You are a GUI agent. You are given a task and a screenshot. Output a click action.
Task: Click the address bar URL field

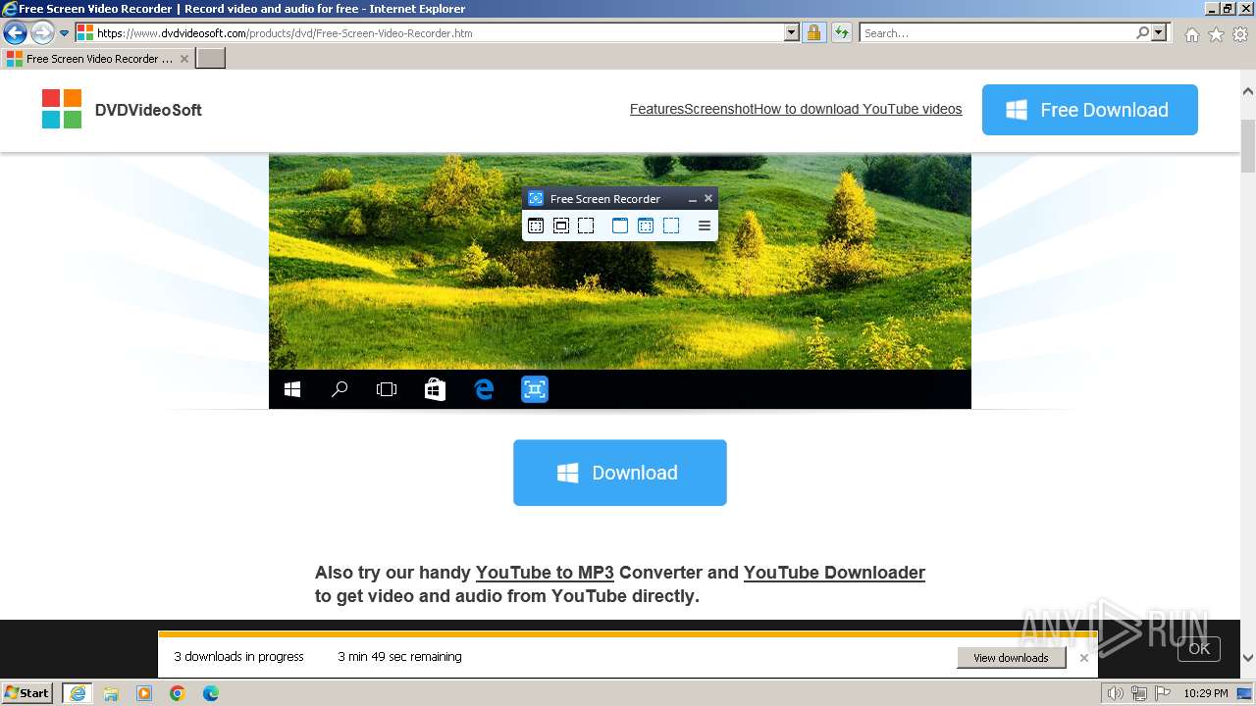[438, 33]
